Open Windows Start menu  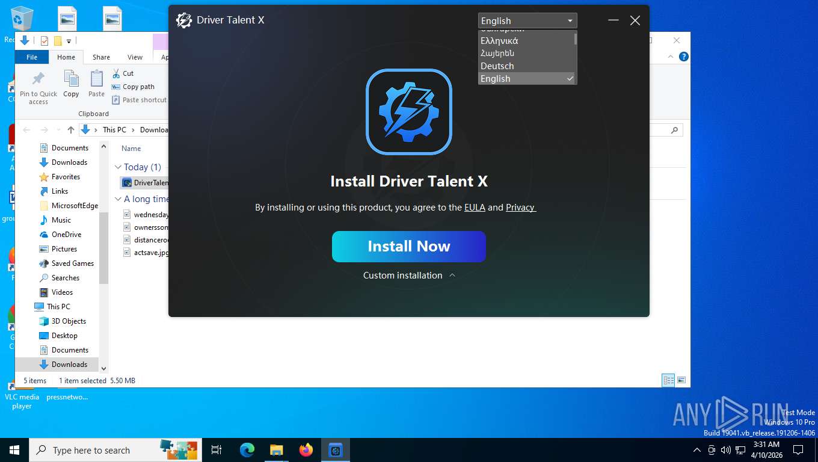(x=14, y=450)
